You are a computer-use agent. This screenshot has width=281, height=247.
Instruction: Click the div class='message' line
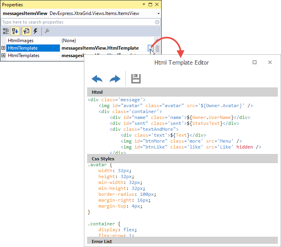click(x=117, y=100)
